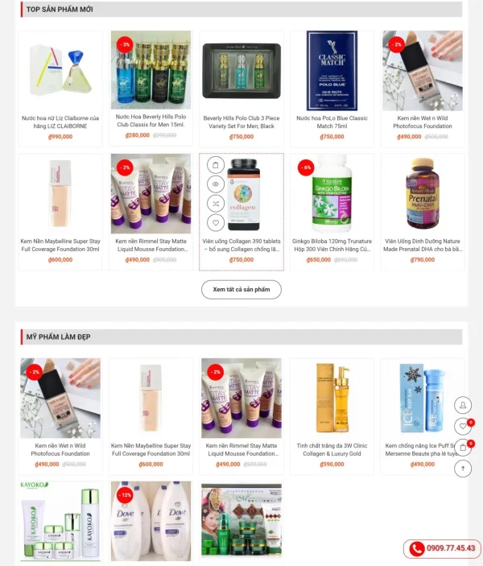Select Beverly Hills Polo Club 3 Piece thumbnail
The height and width of the screenshot is (566, 483).
242,71
